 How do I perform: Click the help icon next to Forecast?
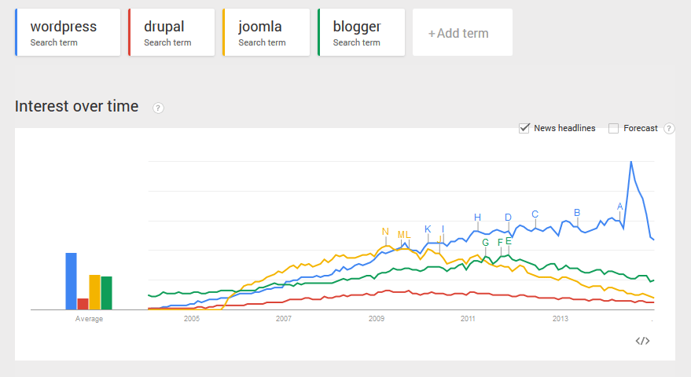[x=669, y=128]
